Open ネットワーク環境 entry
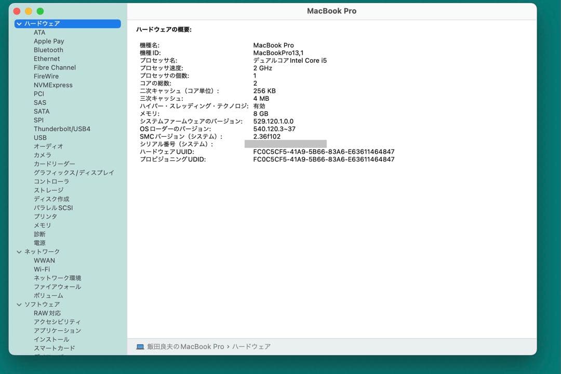The height and width of the screenshot is (374, 561). click(x=57, y=278)
